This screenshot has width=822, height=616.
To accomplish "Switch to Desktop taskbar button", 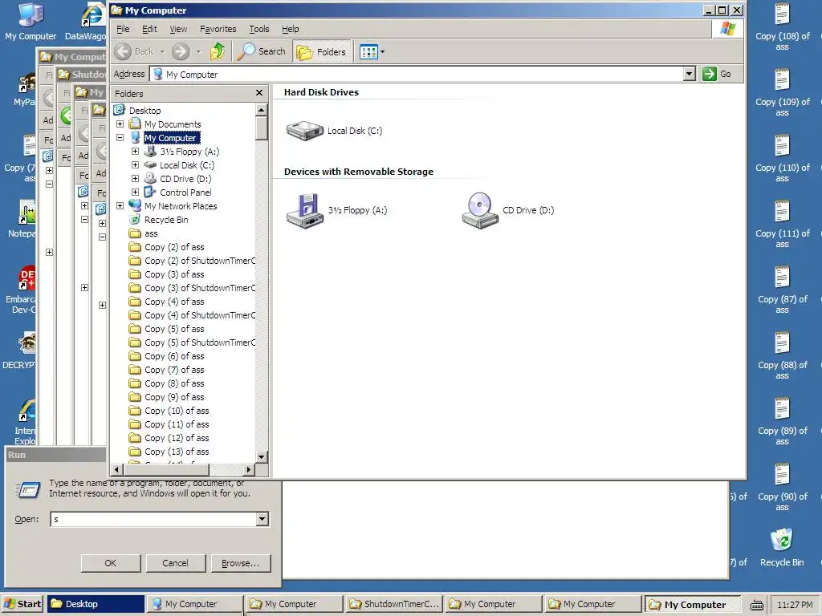I will click(x=96, y=604).
